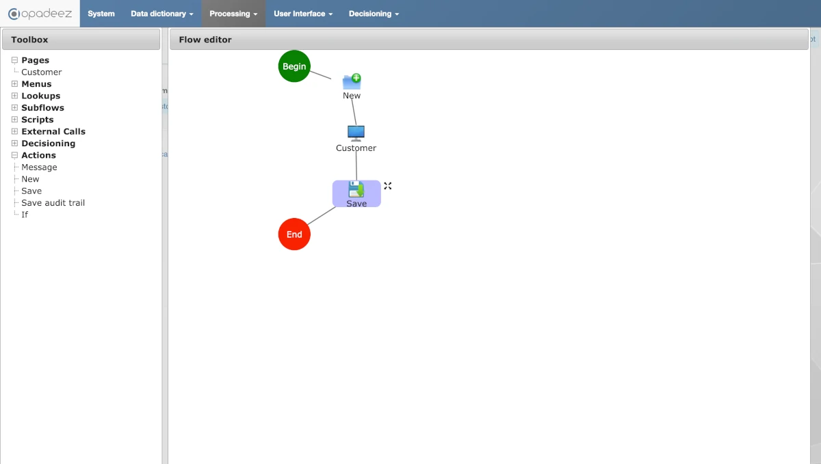Open the User Interface dropdown menu
Viewport: 821px width, 464px height.
click(x=302, y=13)
